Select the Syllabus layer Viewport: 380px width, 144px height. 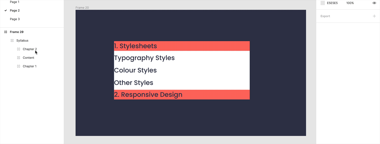pos(22,40)
